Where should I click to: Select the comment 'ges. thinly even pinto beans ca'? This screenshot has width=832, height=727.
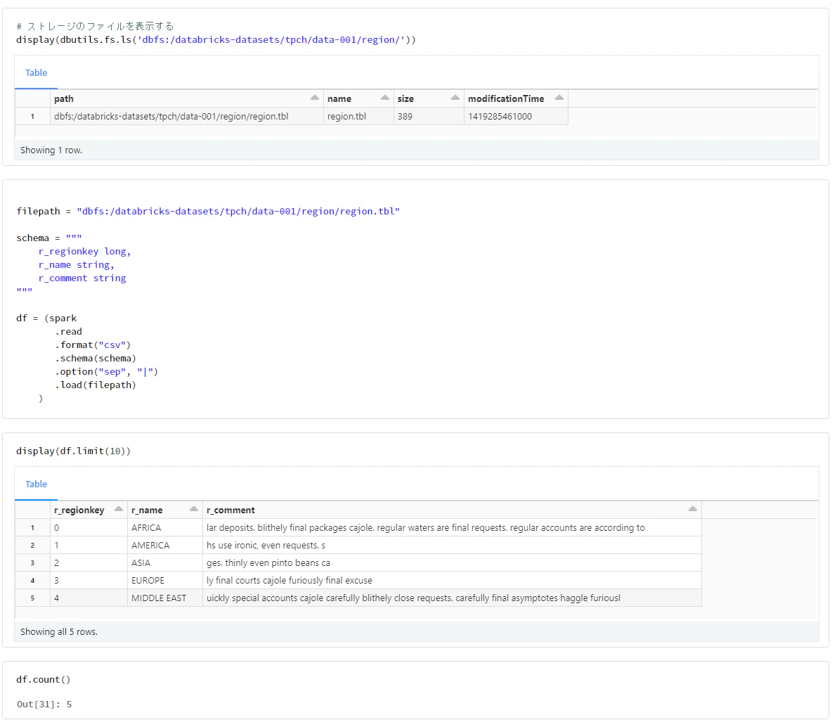[452, 563]
